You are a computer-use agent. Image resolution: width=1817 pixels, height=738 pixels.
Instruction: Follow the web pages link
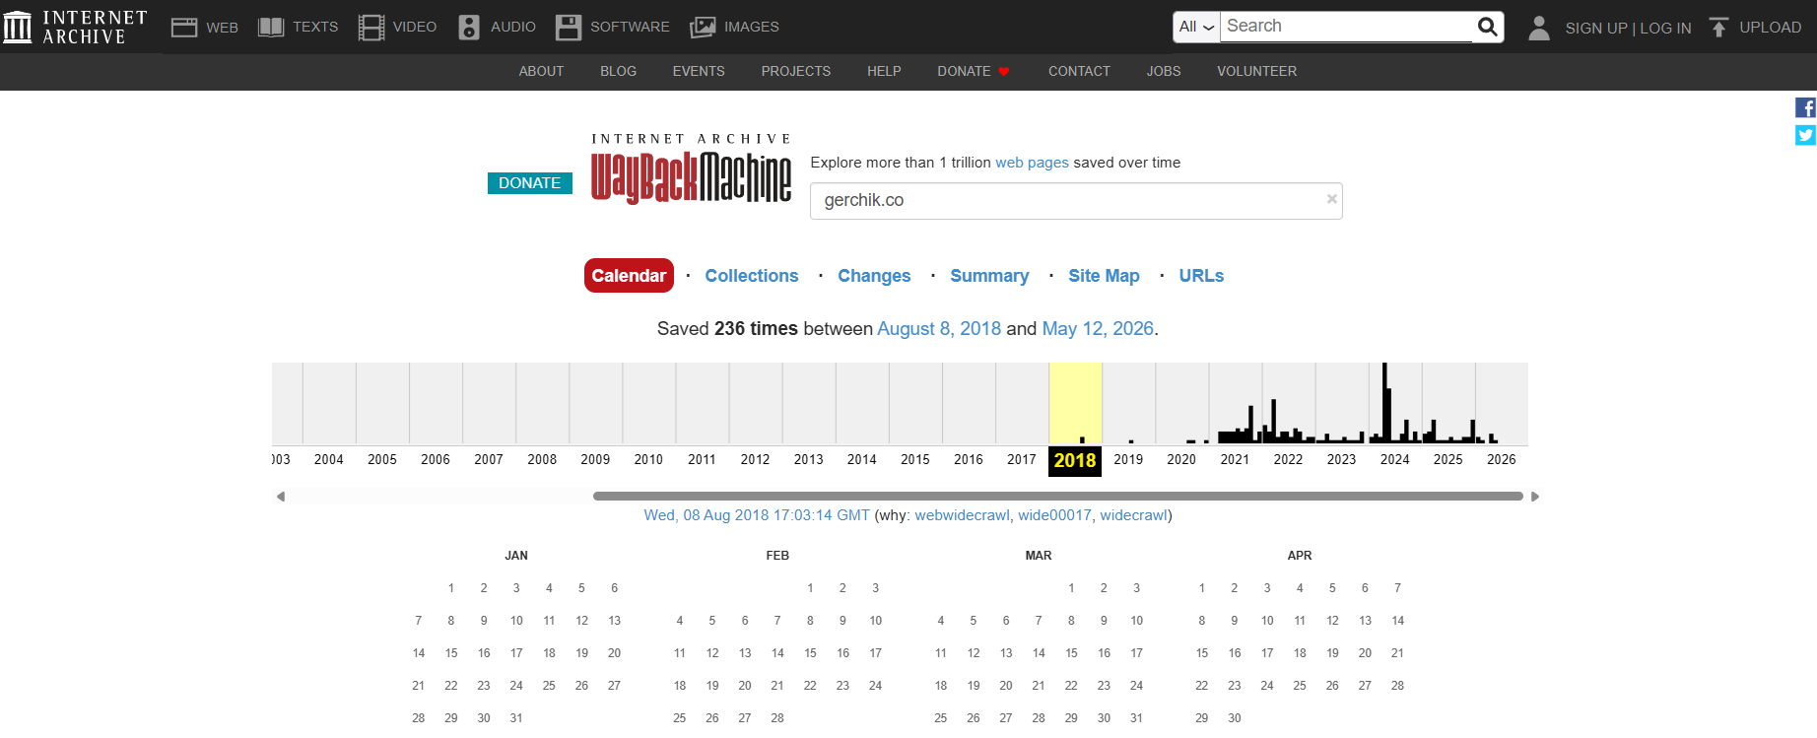click(x=1032, y=163)
